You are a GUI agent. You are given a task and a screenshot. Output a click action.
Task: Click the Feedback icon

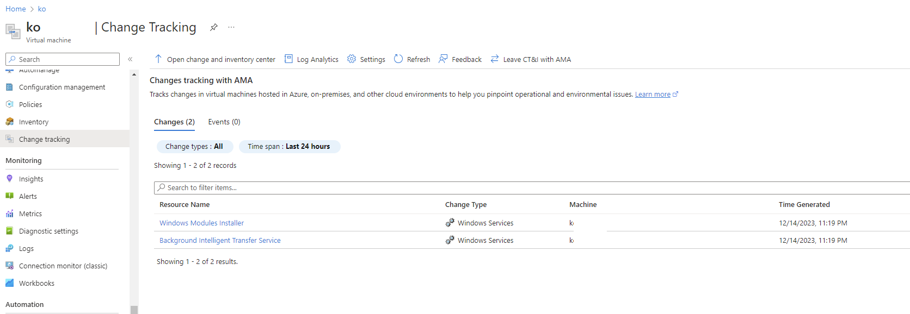443,59
